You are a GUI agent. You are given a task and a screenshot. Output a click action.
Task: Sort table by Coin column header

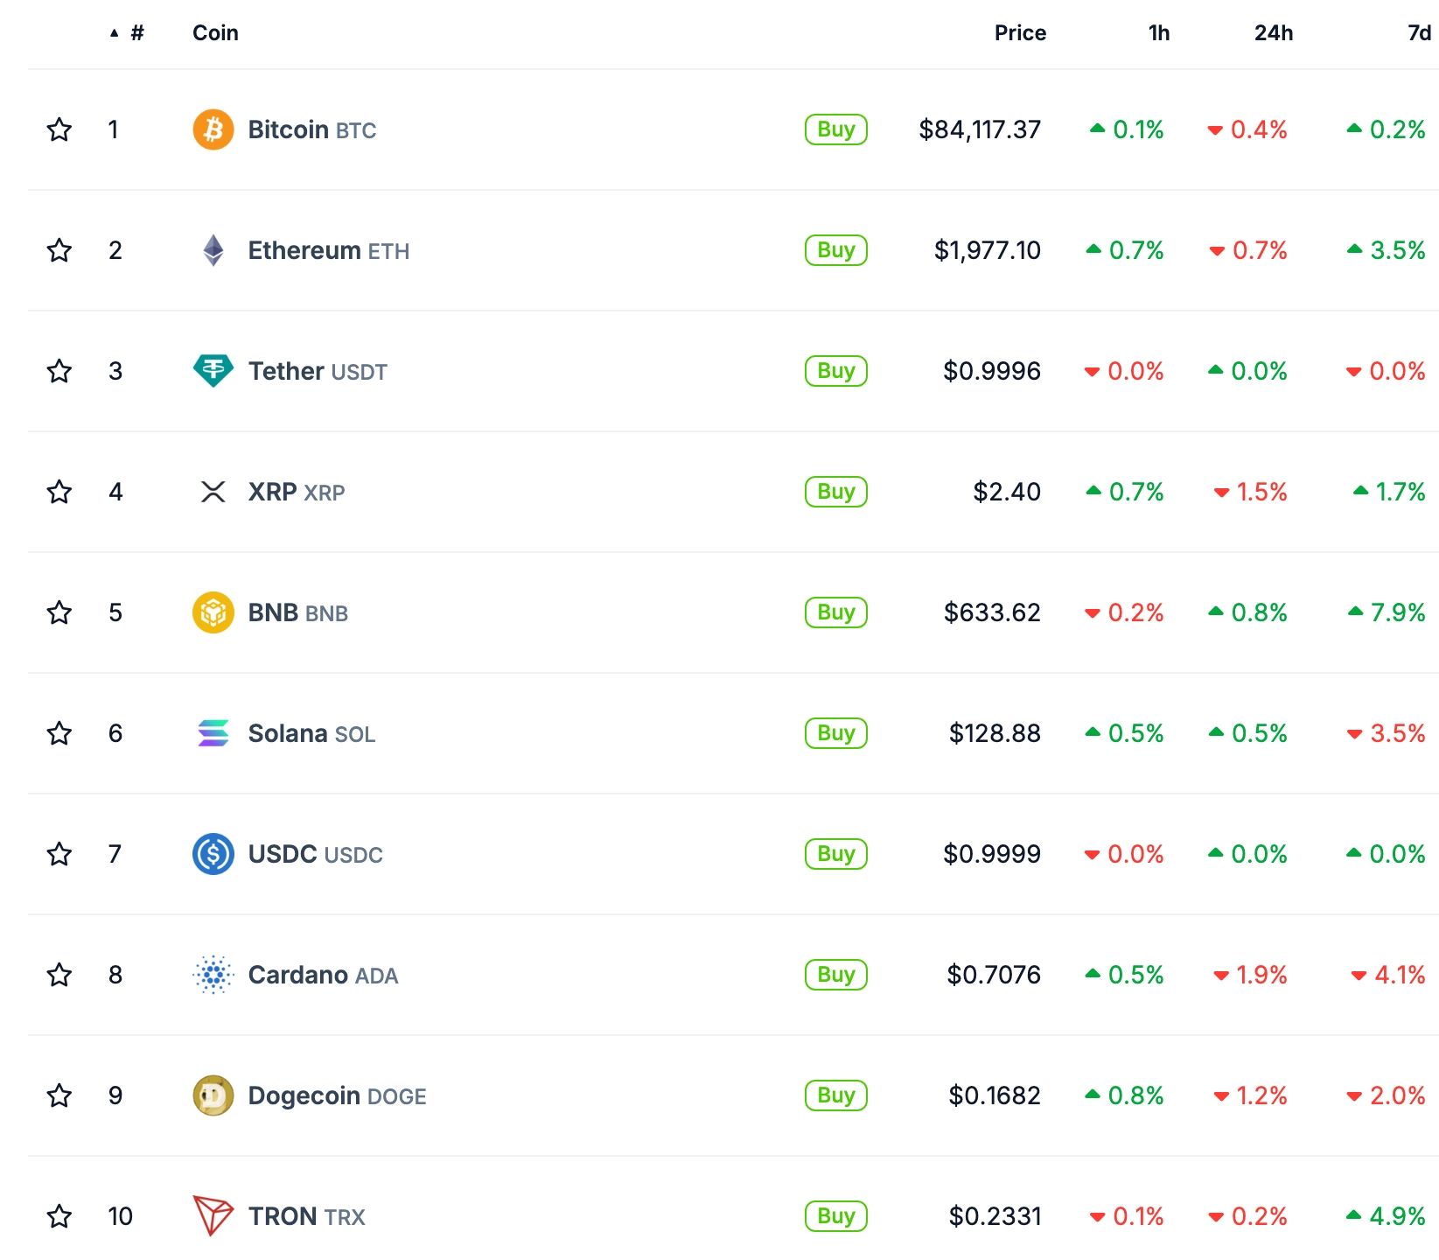point(215,33)
